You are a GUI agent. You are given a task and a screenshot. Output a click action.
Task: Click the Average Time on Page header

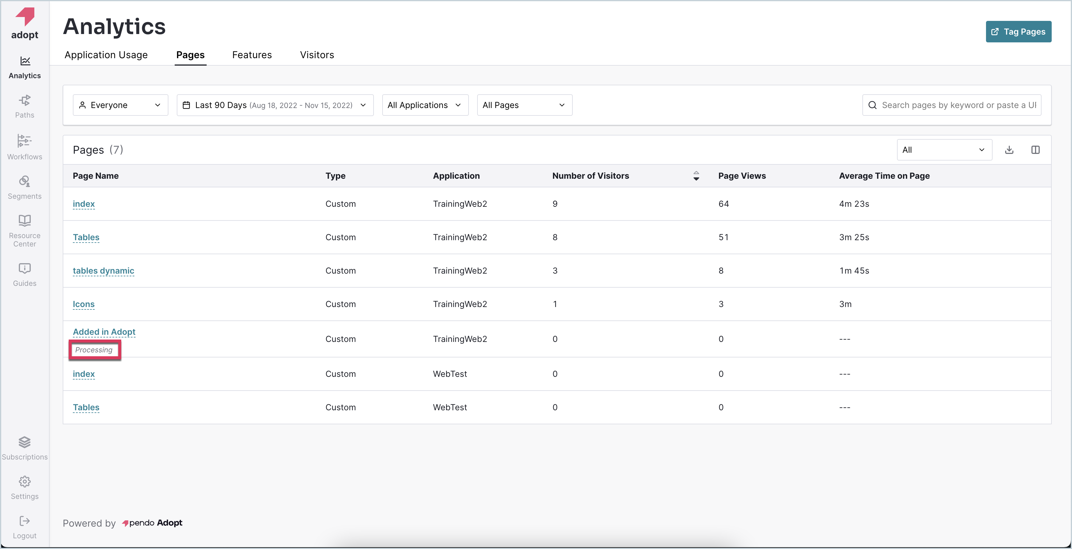point(884,176)
